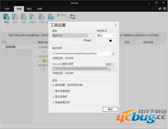The height and width of the screenshot is (129, 168).
Task: Click the 添加 (Add) image icon
Action: pos(6,17)
